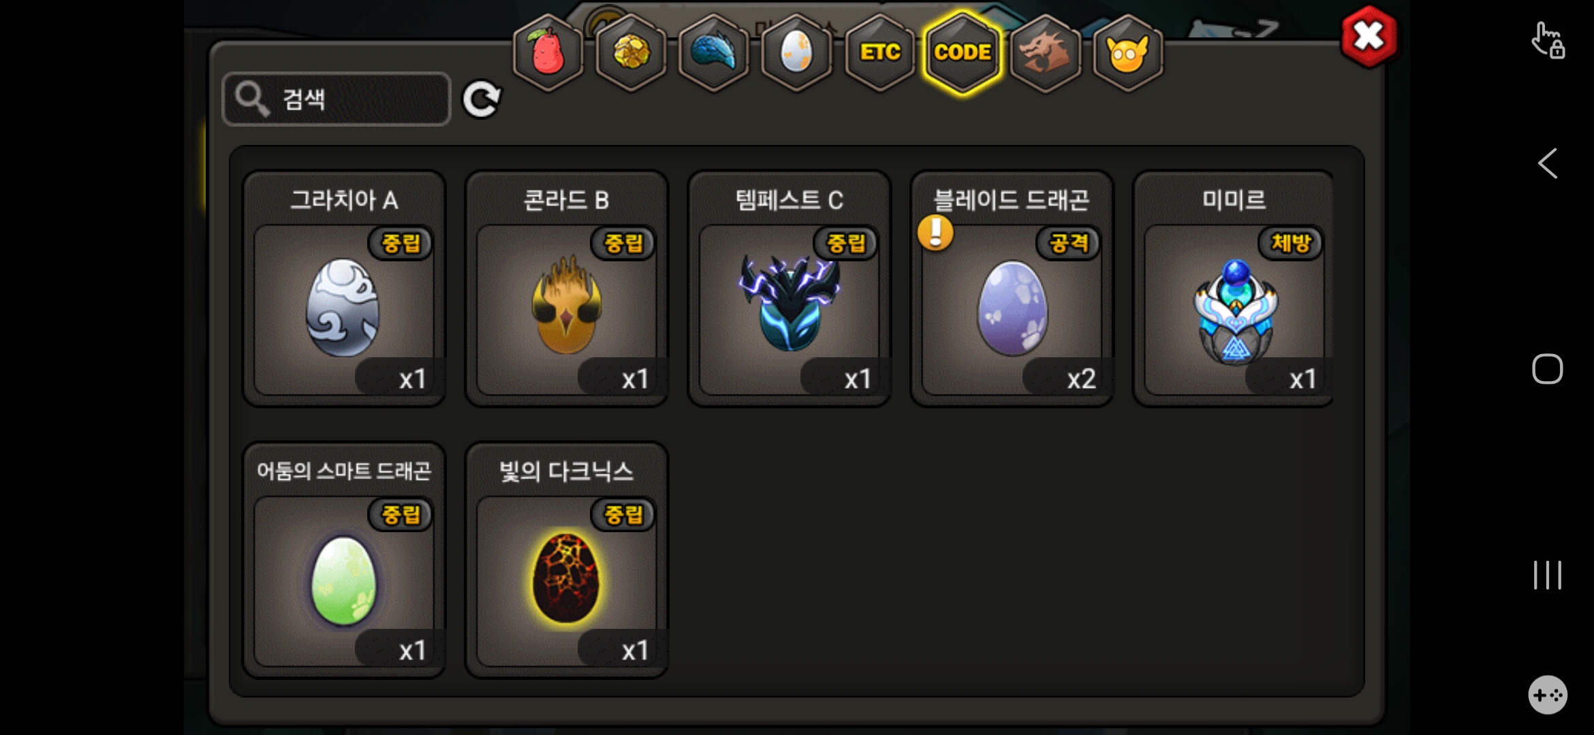Select the 그라치아 A egg card
Screen dimensions: 1594x735
(x=344, y=289)
